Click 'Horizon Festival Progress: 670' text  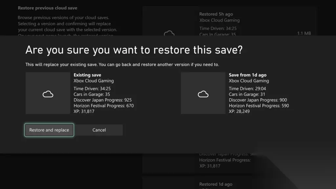click(x=104, y=106)
